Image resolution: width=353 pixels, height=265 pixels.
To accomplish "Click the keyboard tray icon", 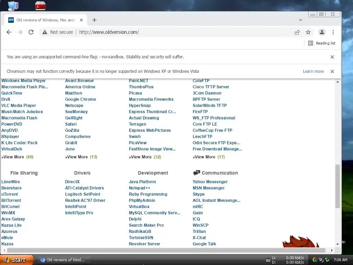I will [x=268, y=260].
